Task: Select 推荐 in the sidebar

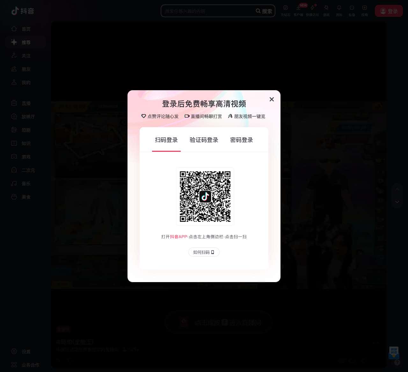Action: click(x=25, y=42)
